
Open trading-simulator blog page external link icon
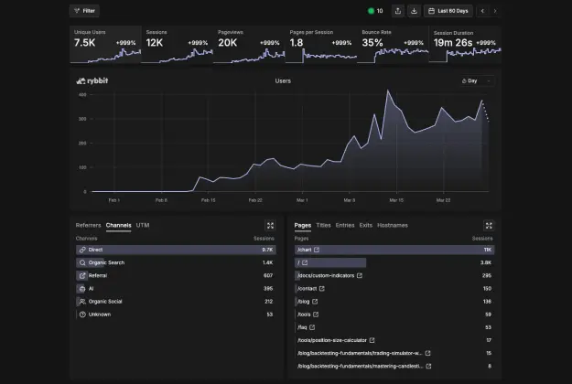coord(428,353)
